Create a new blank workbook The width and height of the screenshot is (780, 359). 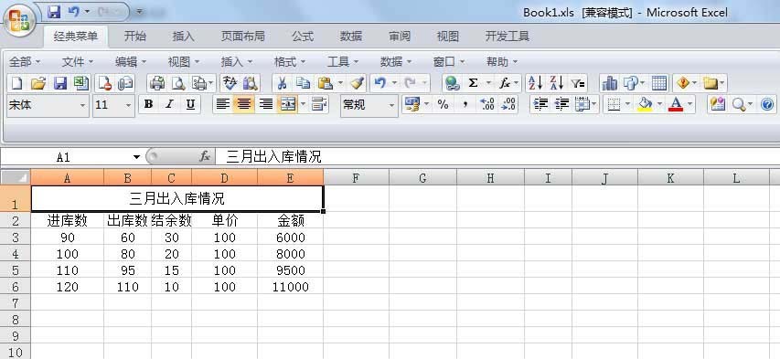pyautogui.click(x=16, y=83)
